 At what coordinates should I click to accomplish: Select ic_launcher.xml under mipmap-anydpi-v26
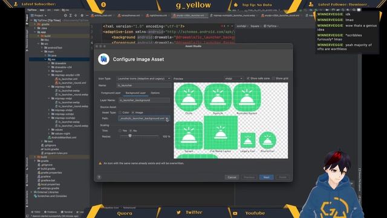pyautogui.click(x=66, y=79)
